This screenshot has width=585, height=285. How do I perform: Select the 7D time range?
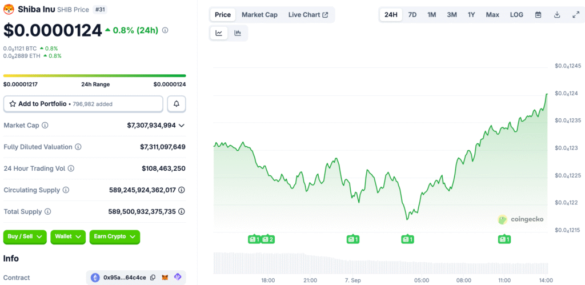pyautogui.click(x=412, y=15)
